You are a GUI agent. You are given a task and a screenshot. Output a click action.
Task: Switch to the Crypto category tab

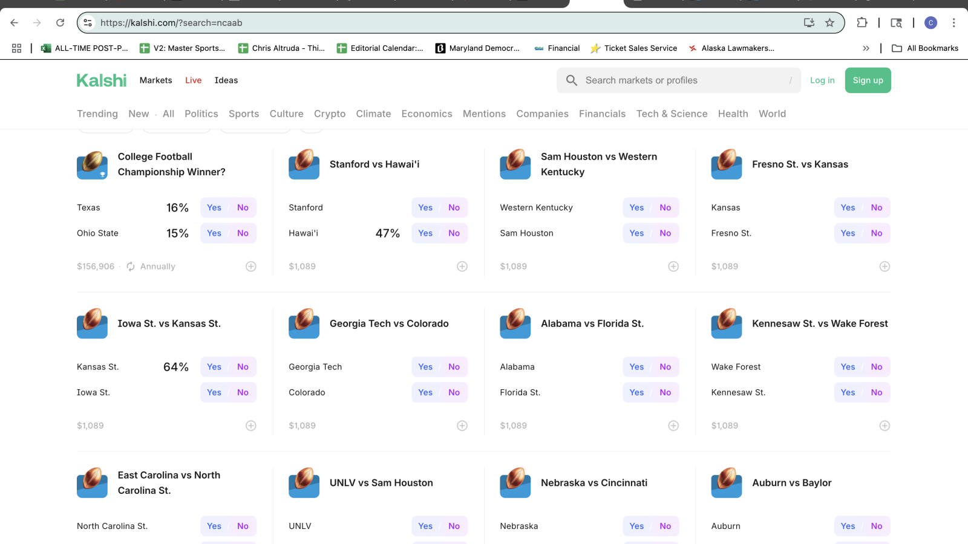coord(330,114)
